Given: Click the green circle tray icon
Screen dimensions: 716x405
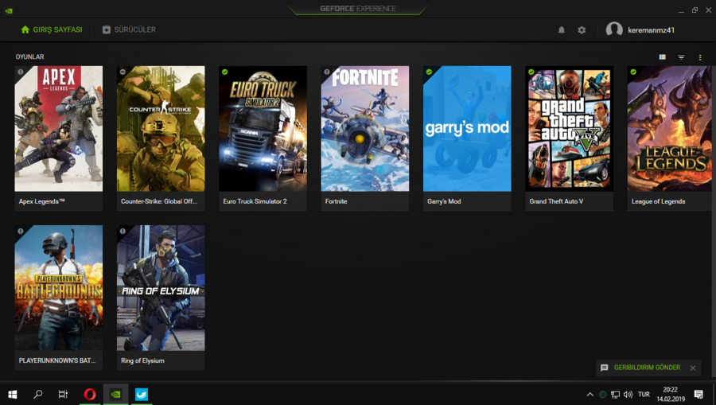Looking at the screenshot, I should (603, 395).
